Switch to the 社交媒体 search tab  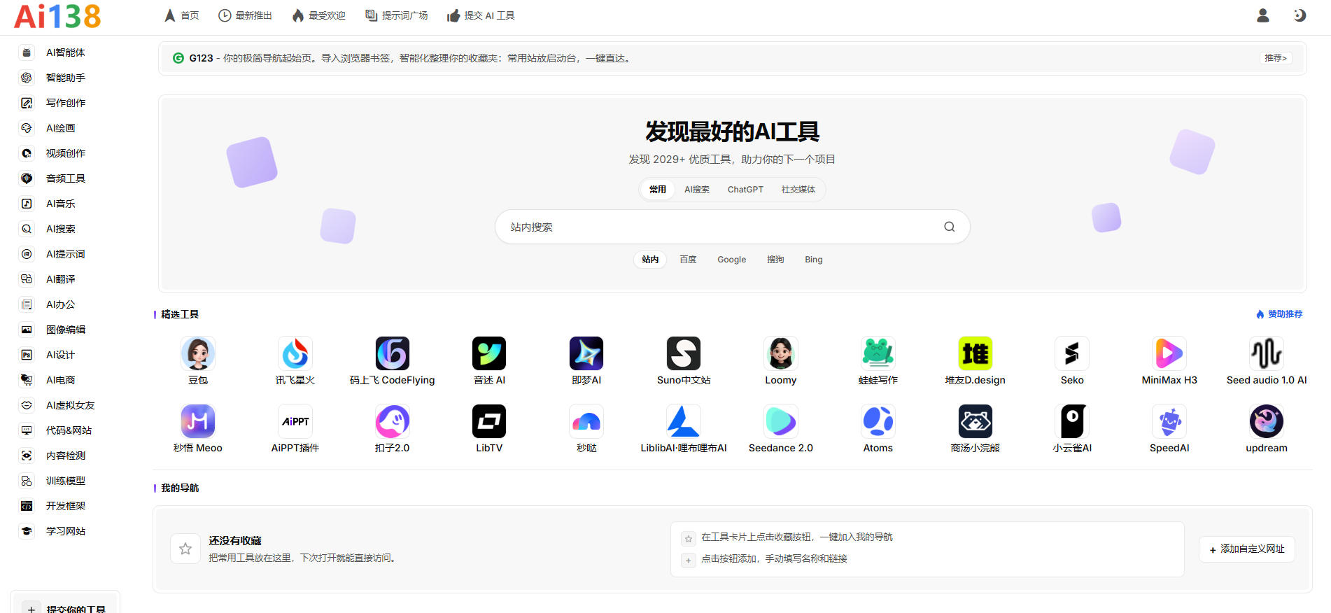tap(798, 190)
